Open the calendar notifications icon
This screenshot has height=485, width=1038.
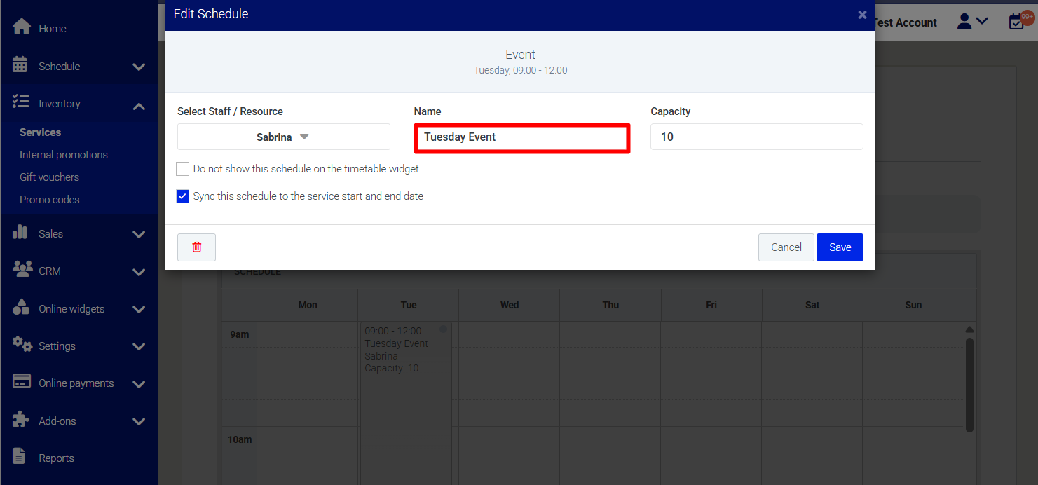pos(1016,22)
